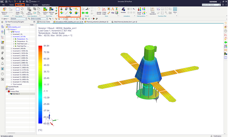Image resolution: width=228 pixels, height=137 pixels.
Task: Switch to thermal_blanket_fem1_i.prt tab
Action: 124,22
